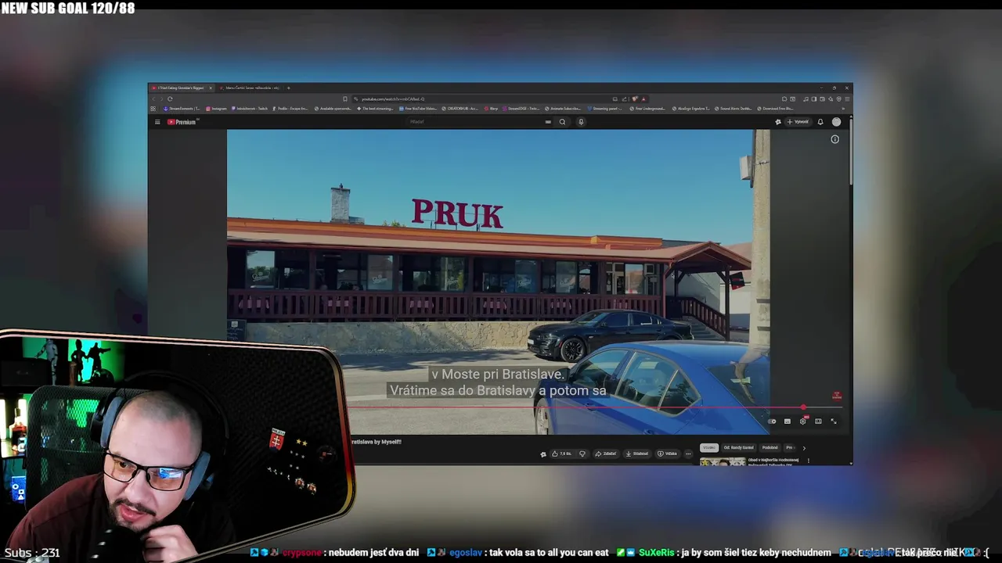Open the browser sidebar panel icon
Screen dimensions: 1002x563
coord(814,99)
